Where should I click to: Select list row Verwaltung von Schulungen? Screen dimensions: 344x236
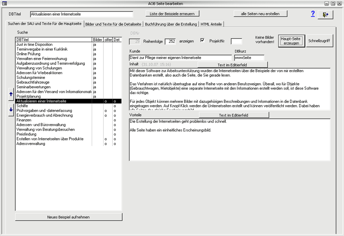coord(68,68)
